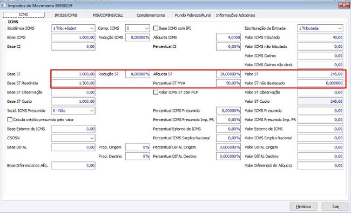Expand the CSOSN dropdown
351x213 pixels.
(73, 138)
